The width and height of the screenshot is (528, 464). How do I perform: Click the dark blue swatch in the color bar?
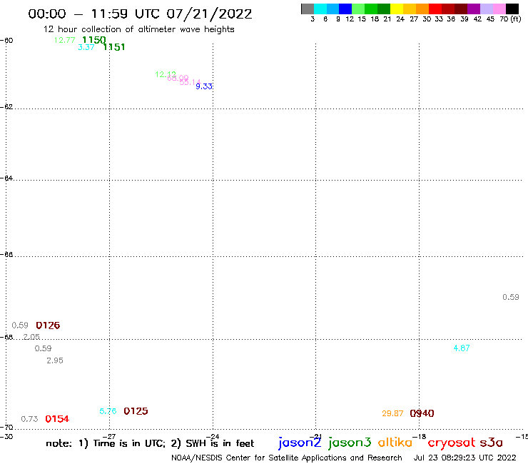tap(345, 9)
